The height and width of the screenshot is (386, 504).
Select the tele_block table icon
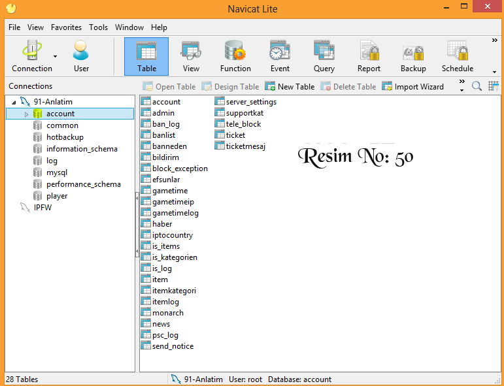coord(220,123)
